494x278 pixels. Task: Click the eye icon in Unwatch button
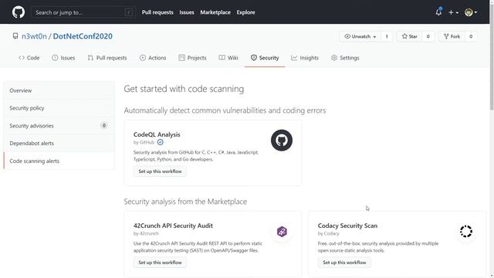click(347, 36)
